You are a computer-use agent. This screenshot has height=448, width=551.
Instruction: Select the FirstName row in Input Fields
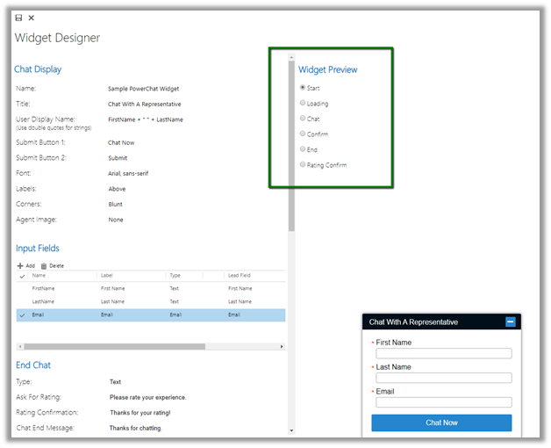pyautogui.click(x=44, y=288)
